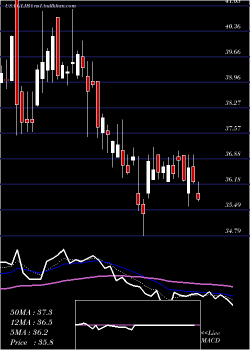Click the USA GLIBA chart title text
Screen dimensions: 250x350
40,6
